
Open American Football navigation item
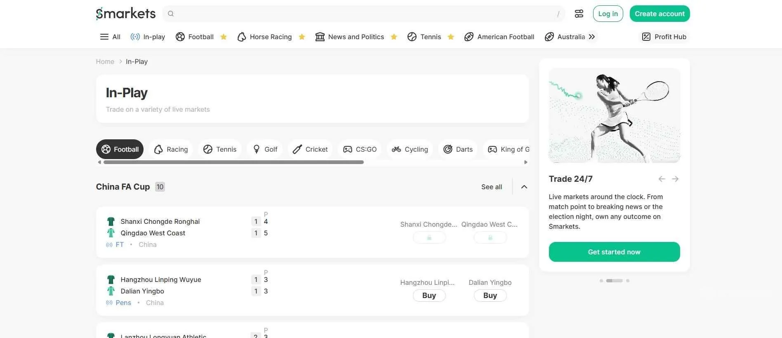coord(499,37)
